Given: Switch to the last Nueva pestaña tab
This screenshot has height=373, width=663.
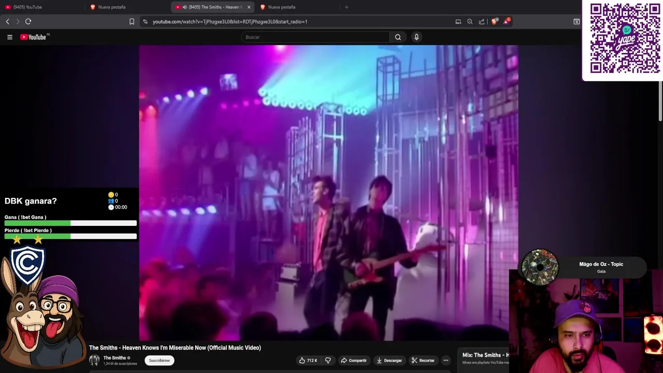Looking at the screenshot, I should (297, 7).
